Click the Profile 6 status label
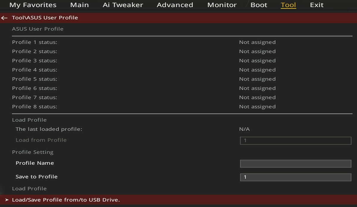357x207 pixels. [x=35, y=88]
